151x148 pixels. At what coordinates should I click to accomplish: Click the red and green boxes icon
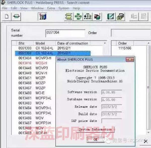tap(97, 17)
